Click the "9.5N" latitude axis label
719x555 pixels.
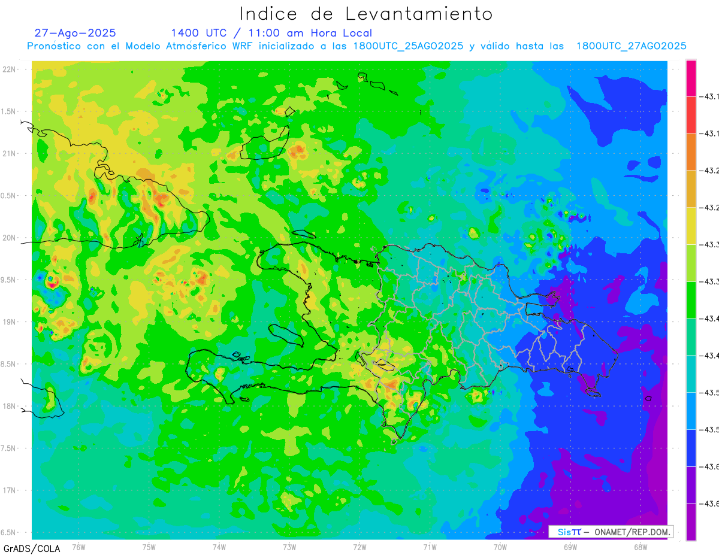(x=10, y=280)
